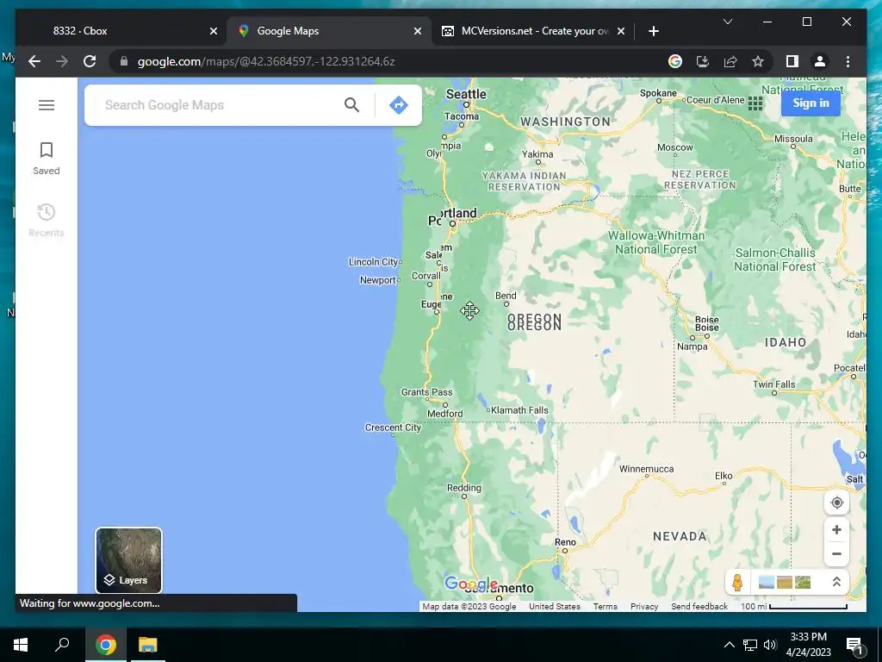Bookmark this tab with the star
This screenshot has height=662, width=882.
[758, 61]
